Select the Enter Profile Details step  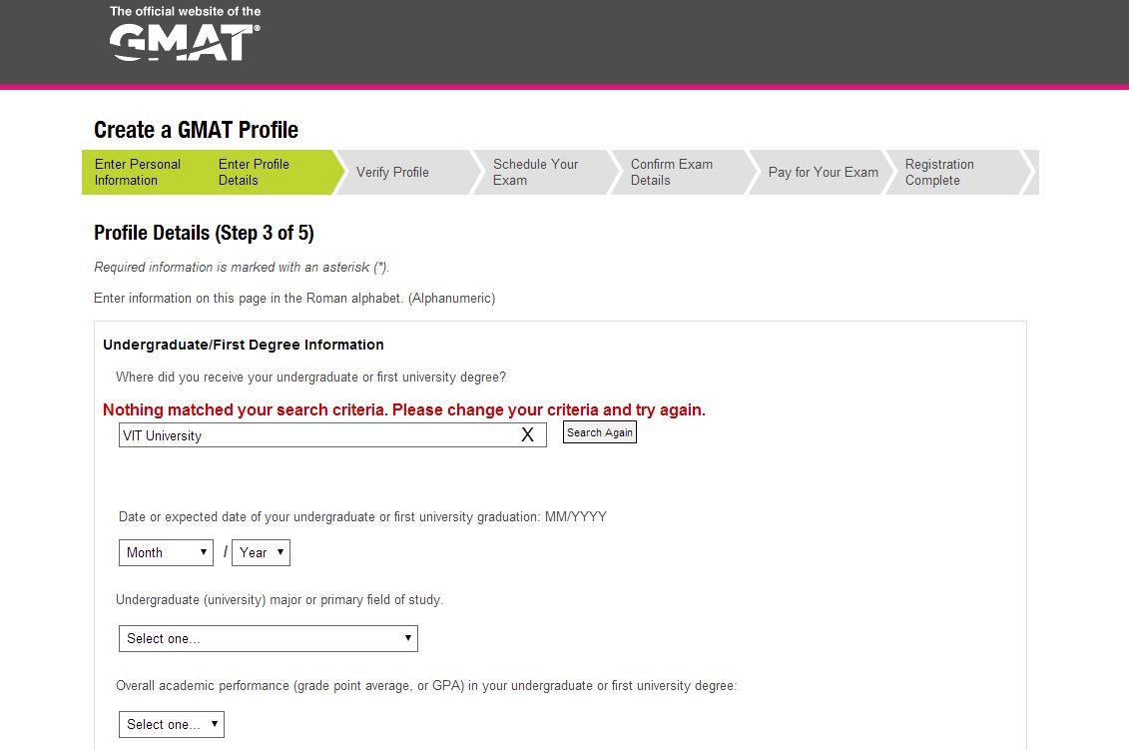[x=254, y=172]
